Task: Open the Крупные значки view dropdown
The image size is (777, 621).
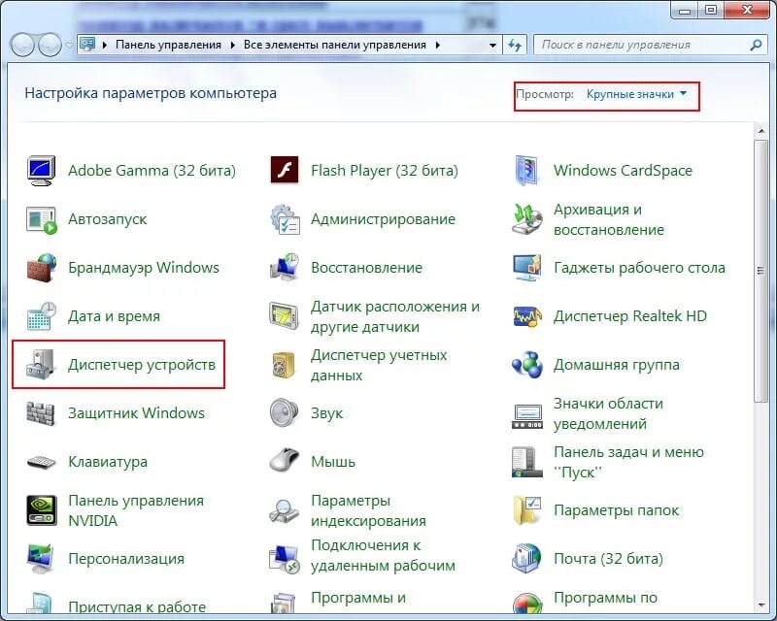Action: 636,94
